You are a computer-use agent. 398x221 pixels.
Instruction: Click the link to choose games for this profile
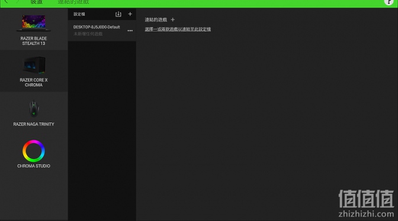tap(178, 29)
